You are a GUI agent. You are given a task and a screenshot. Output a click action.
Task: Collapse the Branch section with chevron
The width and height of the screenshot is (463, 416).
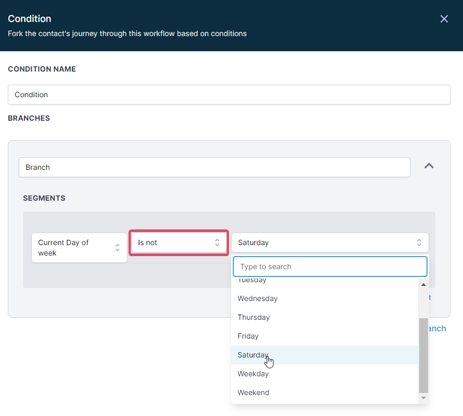point(429,166)
